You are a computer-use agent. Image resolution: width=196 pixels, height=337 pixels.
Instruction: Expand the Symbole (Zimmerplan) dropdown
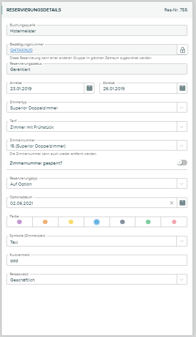[x=182, y=241]
